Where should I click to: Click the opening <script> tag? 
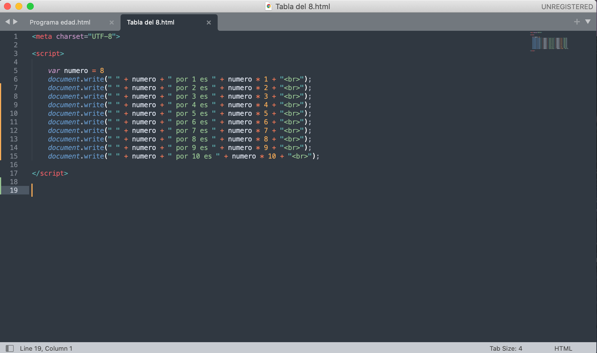click(x=48, y=54)
